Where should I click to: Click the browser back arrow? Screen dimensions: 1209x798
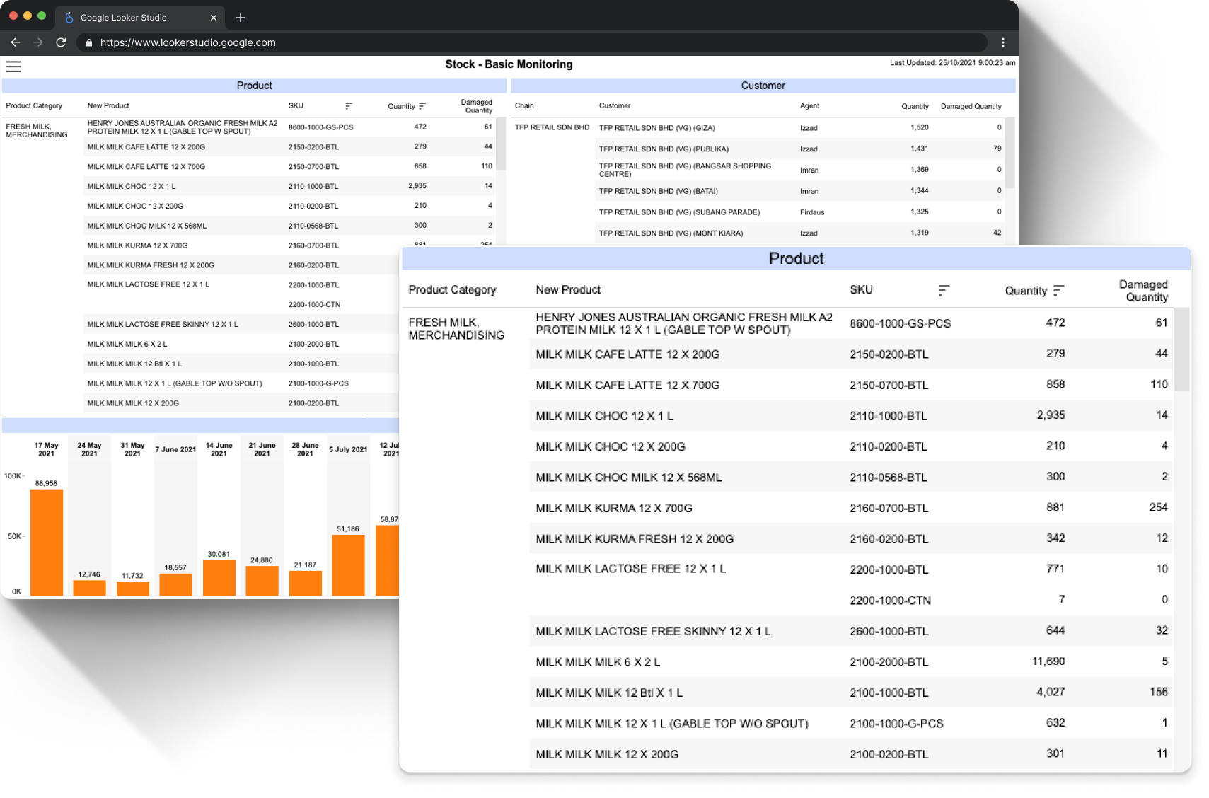click(x=16, y=42)
